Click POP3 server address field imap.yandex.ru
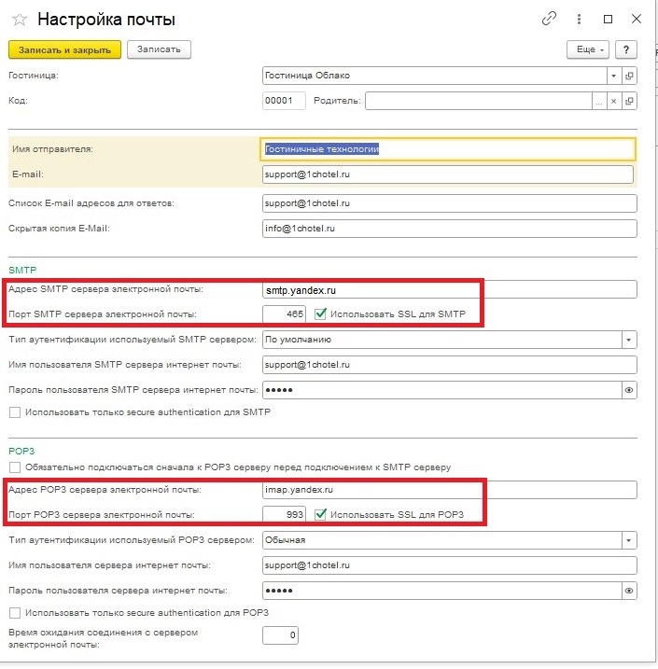Image resolution: width=658 pixels, height=669 pixels. (449, 490)
